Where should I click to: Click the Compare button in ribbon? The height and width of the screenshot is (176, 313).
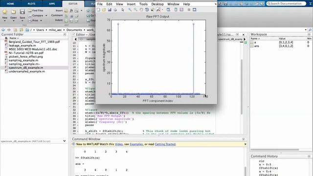pyautogui.click(x=36, y=16)
